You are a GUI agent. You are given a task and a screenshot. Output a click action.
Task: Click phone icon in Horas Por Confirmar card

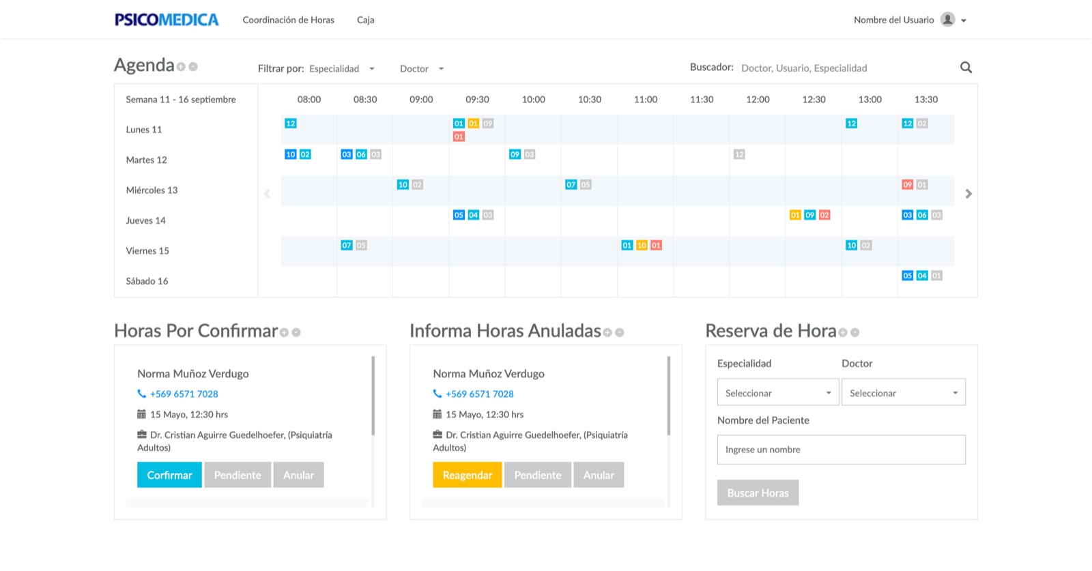(x=141, y=394)
